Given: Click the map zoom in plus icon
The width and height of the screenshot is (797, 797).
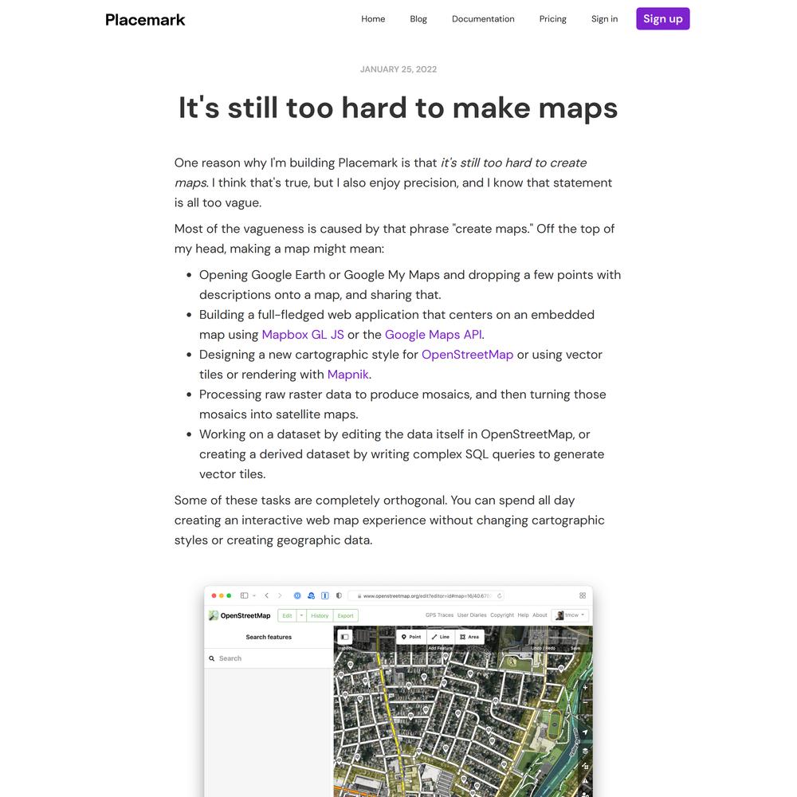Looking at the screenshot, I should 585,687.
